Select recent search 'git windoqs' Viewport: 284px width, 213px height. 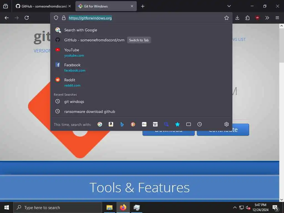(x=141, y=102)
